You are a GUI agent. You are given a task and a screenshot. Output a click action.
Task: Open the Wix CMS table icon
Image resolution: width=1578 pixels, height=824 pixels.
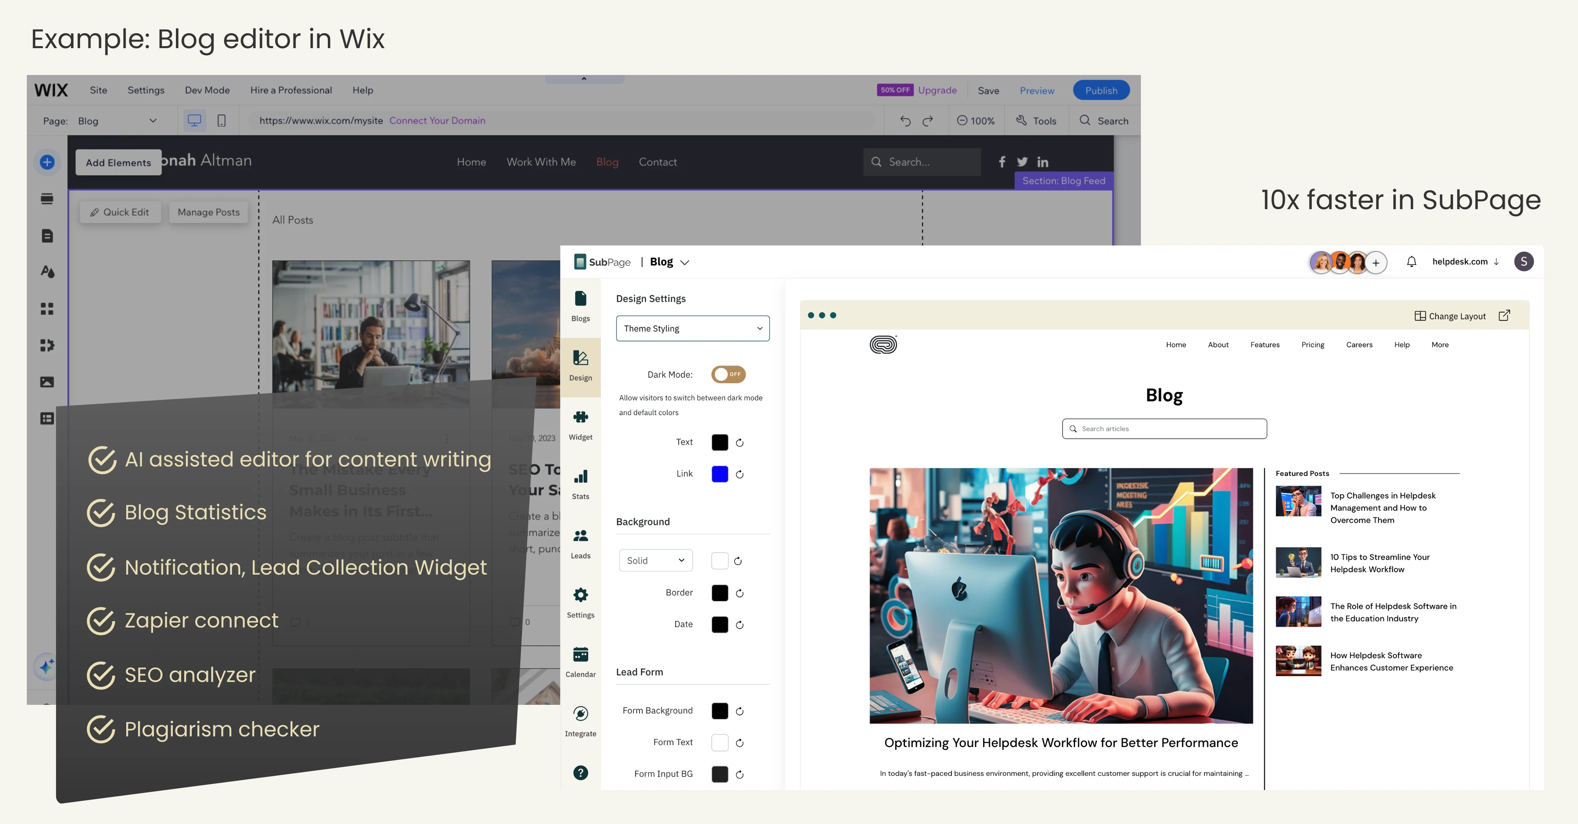[x=47, y=418]
